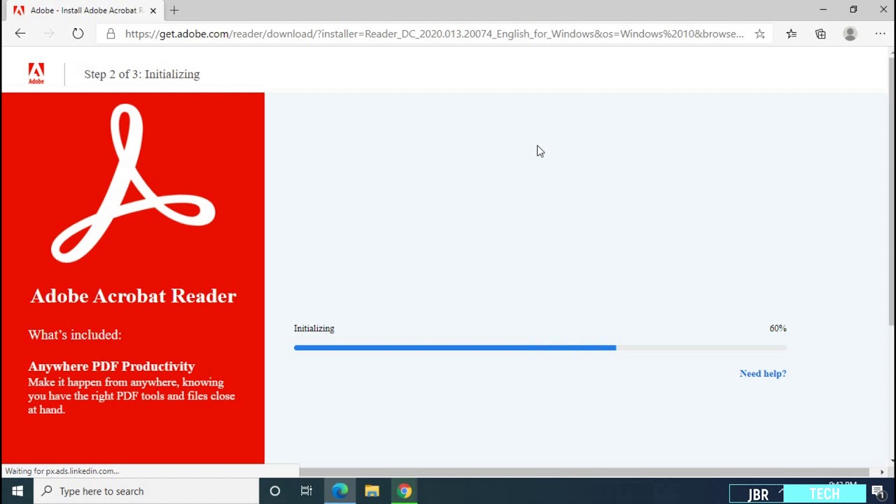This screenshot has height=504, width=896.
Task: Click the Anywhere PDF Productivity heading
Action: pyautogui.click(x=111, y=366)
